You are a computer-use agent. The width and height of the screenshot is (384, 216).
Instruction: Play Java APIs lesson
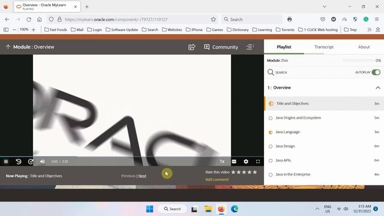[324, 160]
